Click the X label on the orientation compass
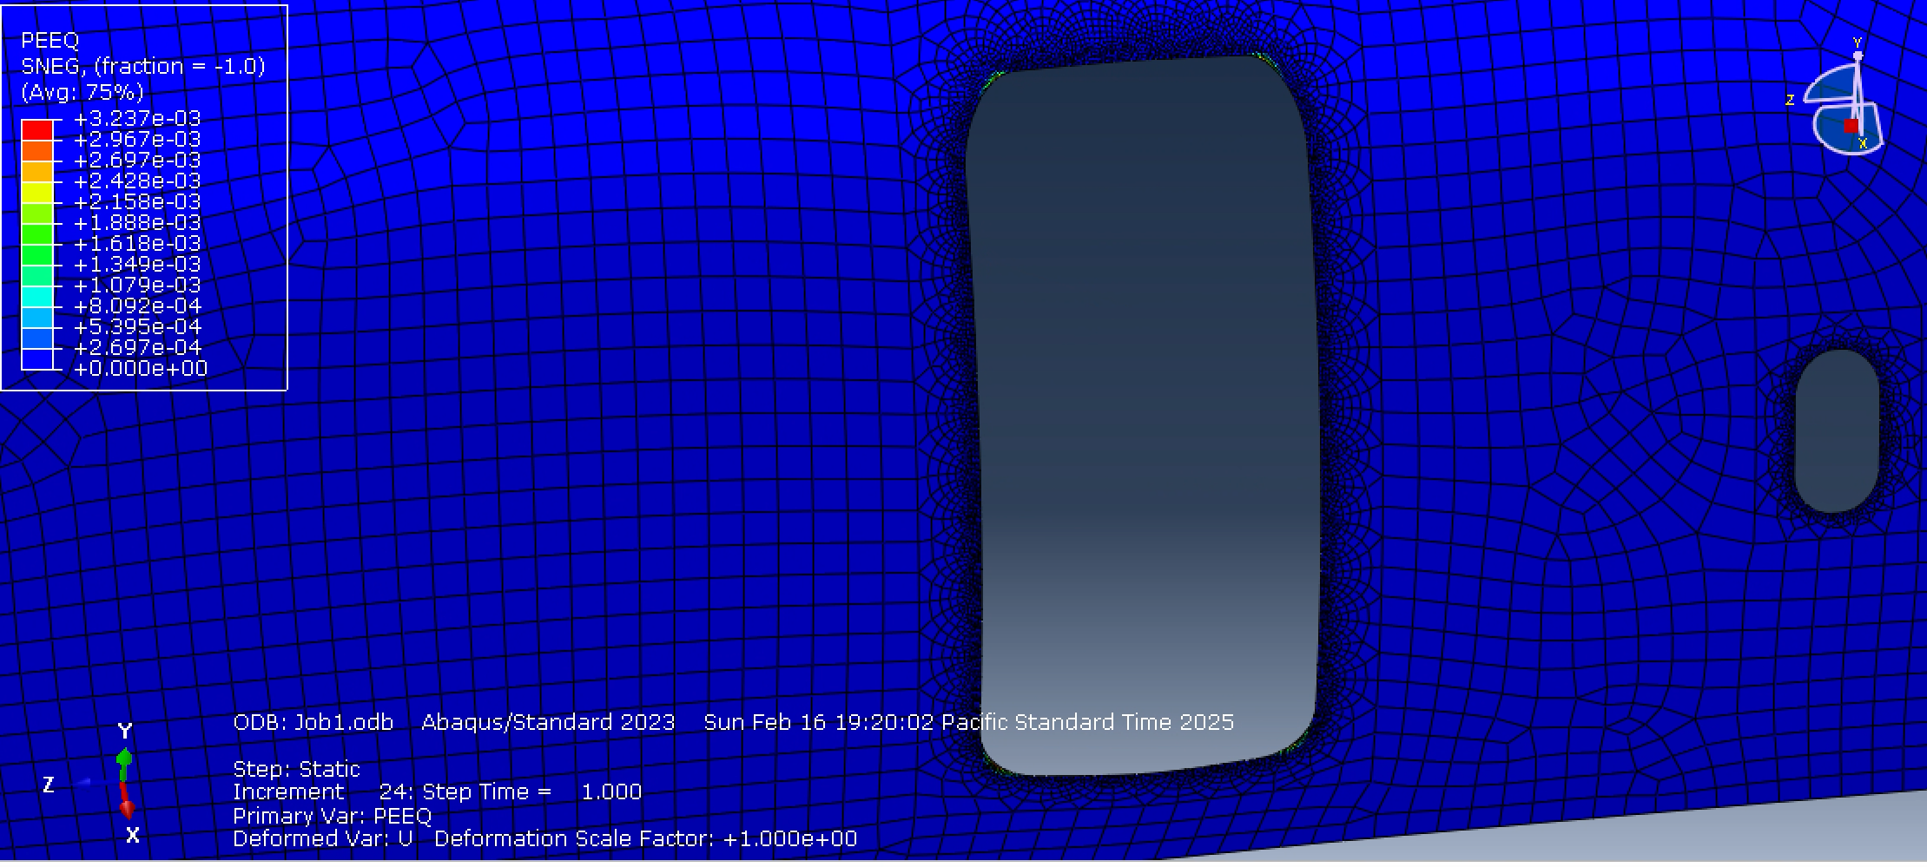Image resolution: width=1927 pixels, height=867 pixels. click(x=1862, y=143)
